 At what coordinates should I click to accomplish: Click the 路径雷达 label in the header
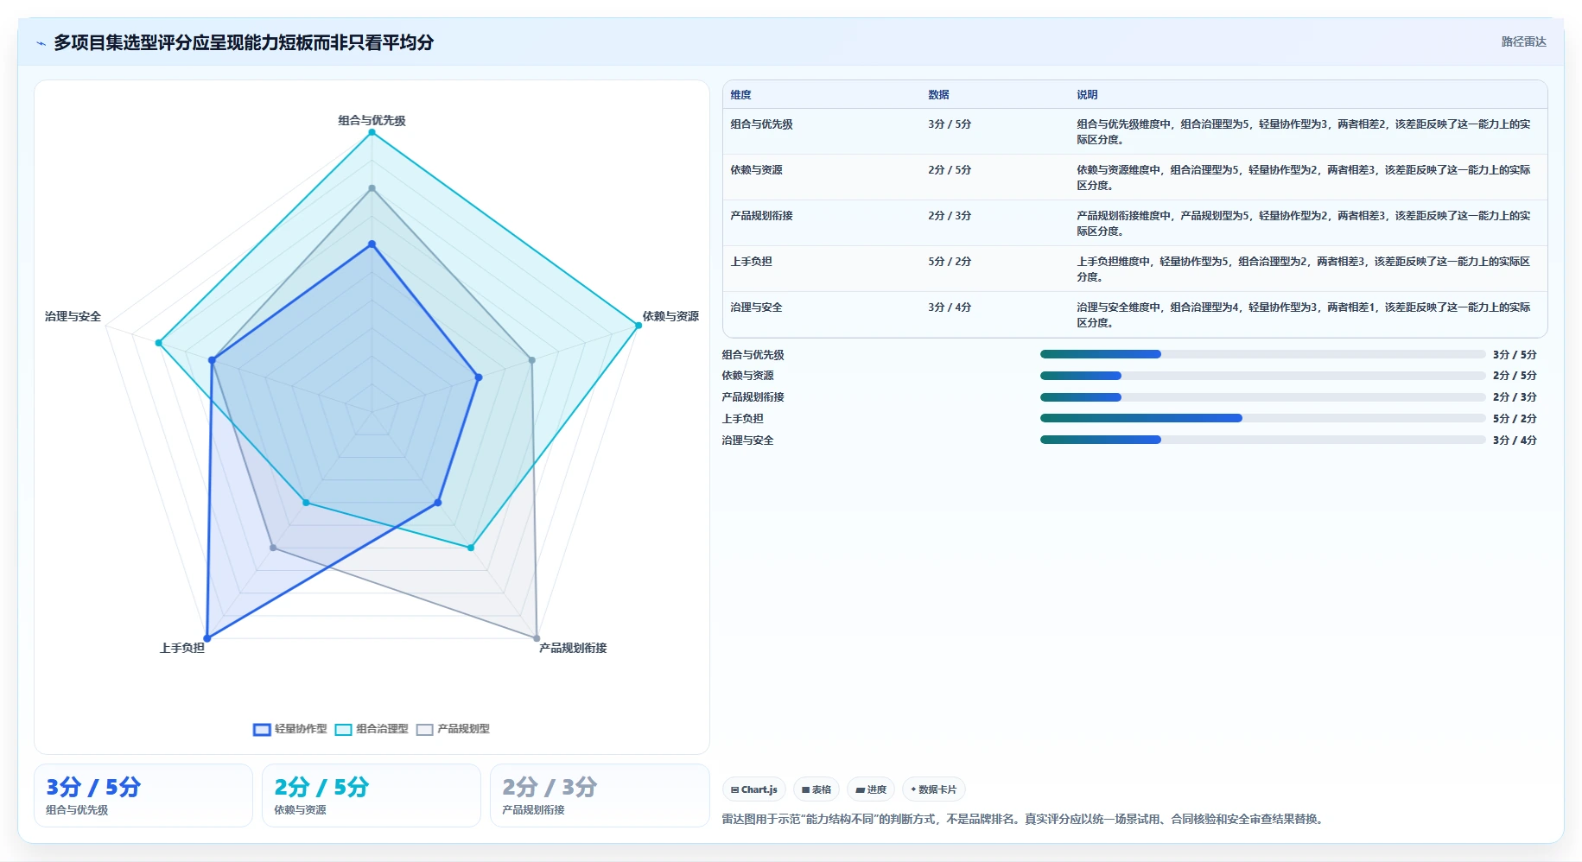[1523, 41]
